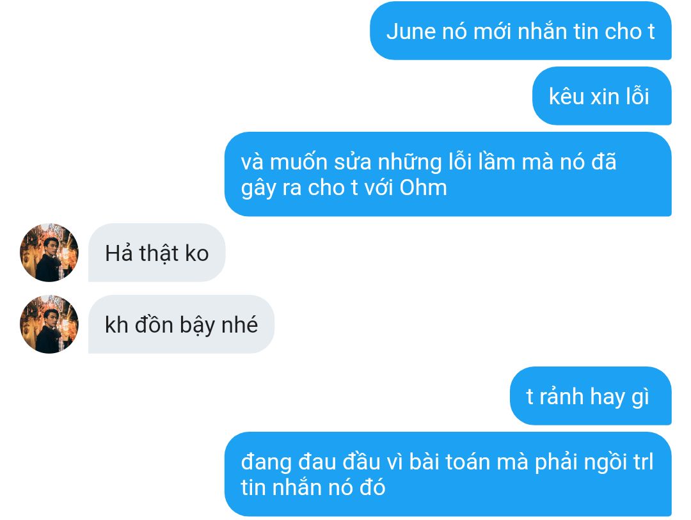
Task: Click the name "Ohm" in the long message
Action: pos(423,188)
